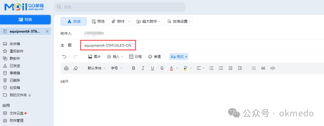Open the 默认字体 font dropdown

(x=97, y=68)
